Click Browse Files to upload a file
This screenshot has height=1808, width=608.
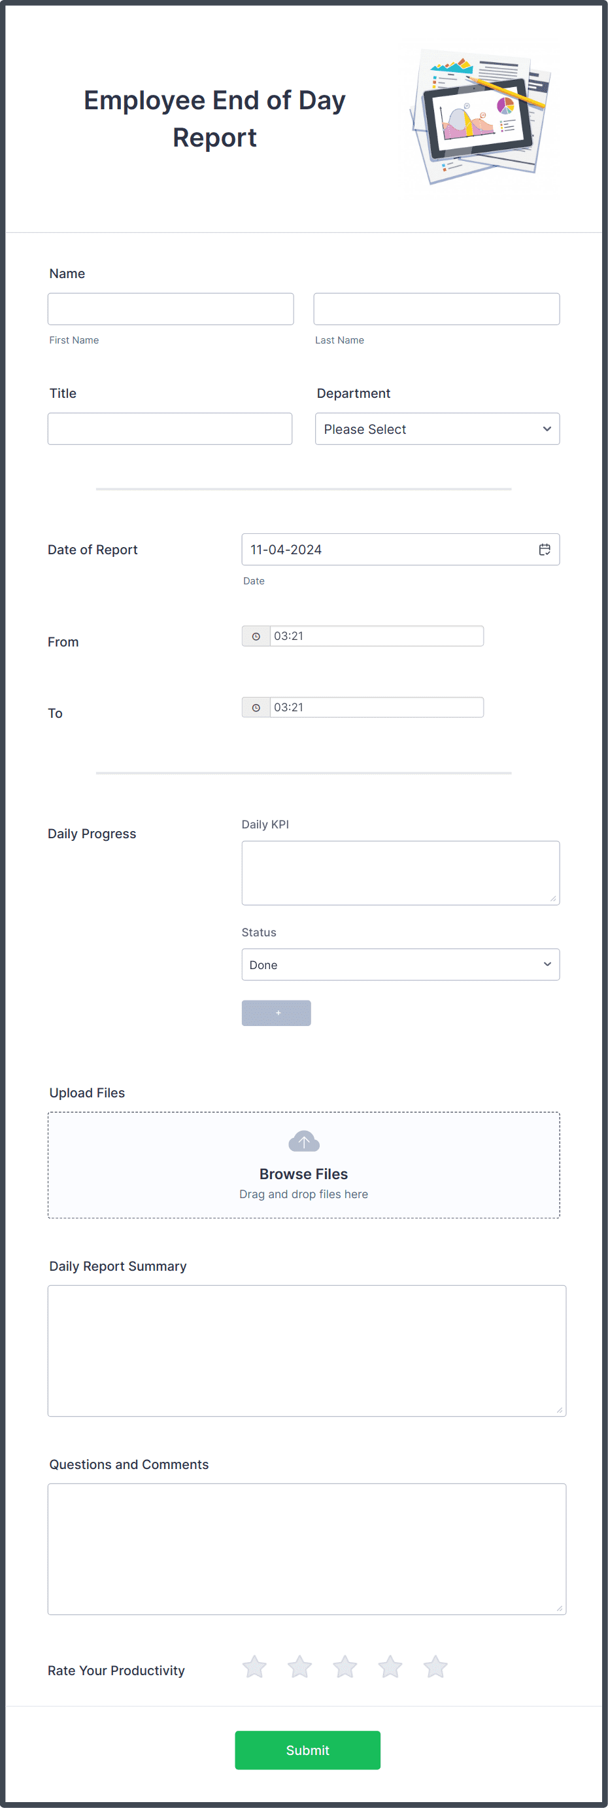(x=303, y=1173)
